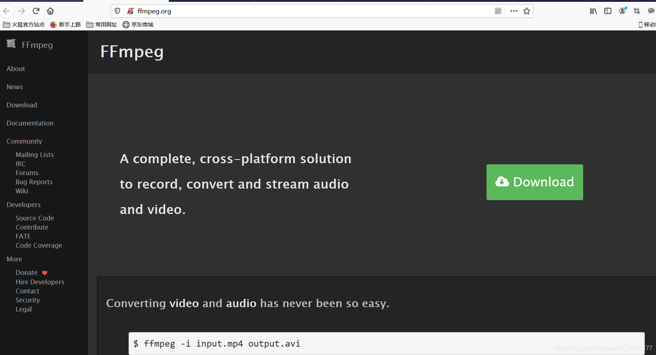The image size is (656, 355).
Task: Open the Hire Developers link
Action: [x=40, y=282]
